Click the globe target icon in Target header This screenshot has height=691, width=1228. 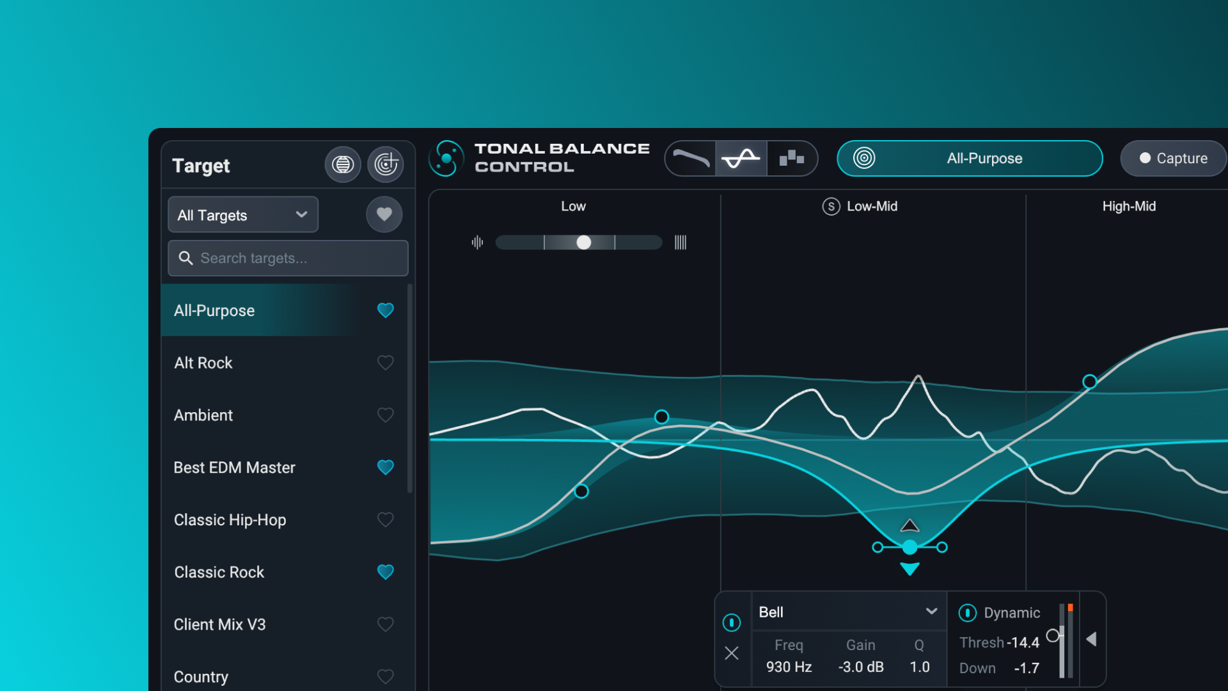point(343,165)
